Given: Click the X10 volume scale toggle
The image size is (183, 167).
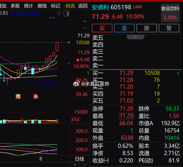Looking at the screenshot, I should [75, 120].
